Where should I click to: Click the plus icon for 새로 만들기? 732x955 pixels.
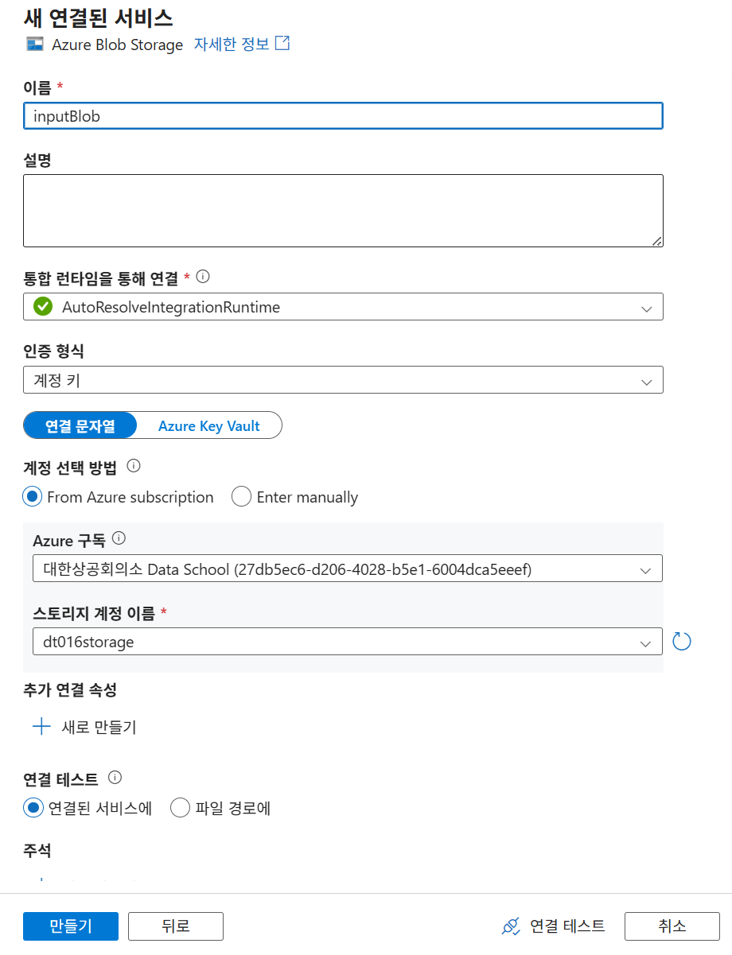click(41, 727)
